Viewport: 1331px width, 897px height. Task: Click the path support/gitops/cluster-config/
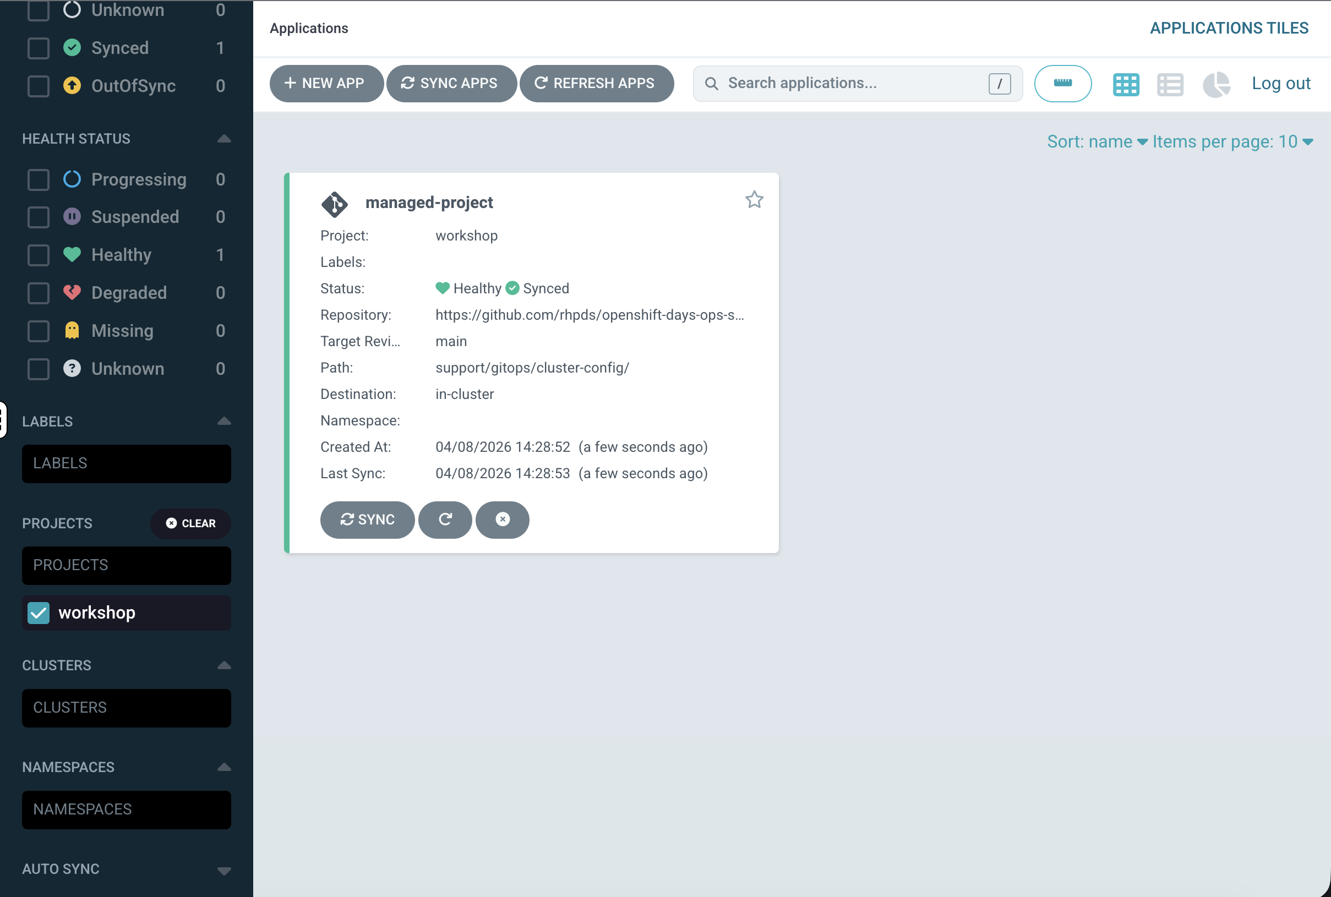tap(532, 367)
